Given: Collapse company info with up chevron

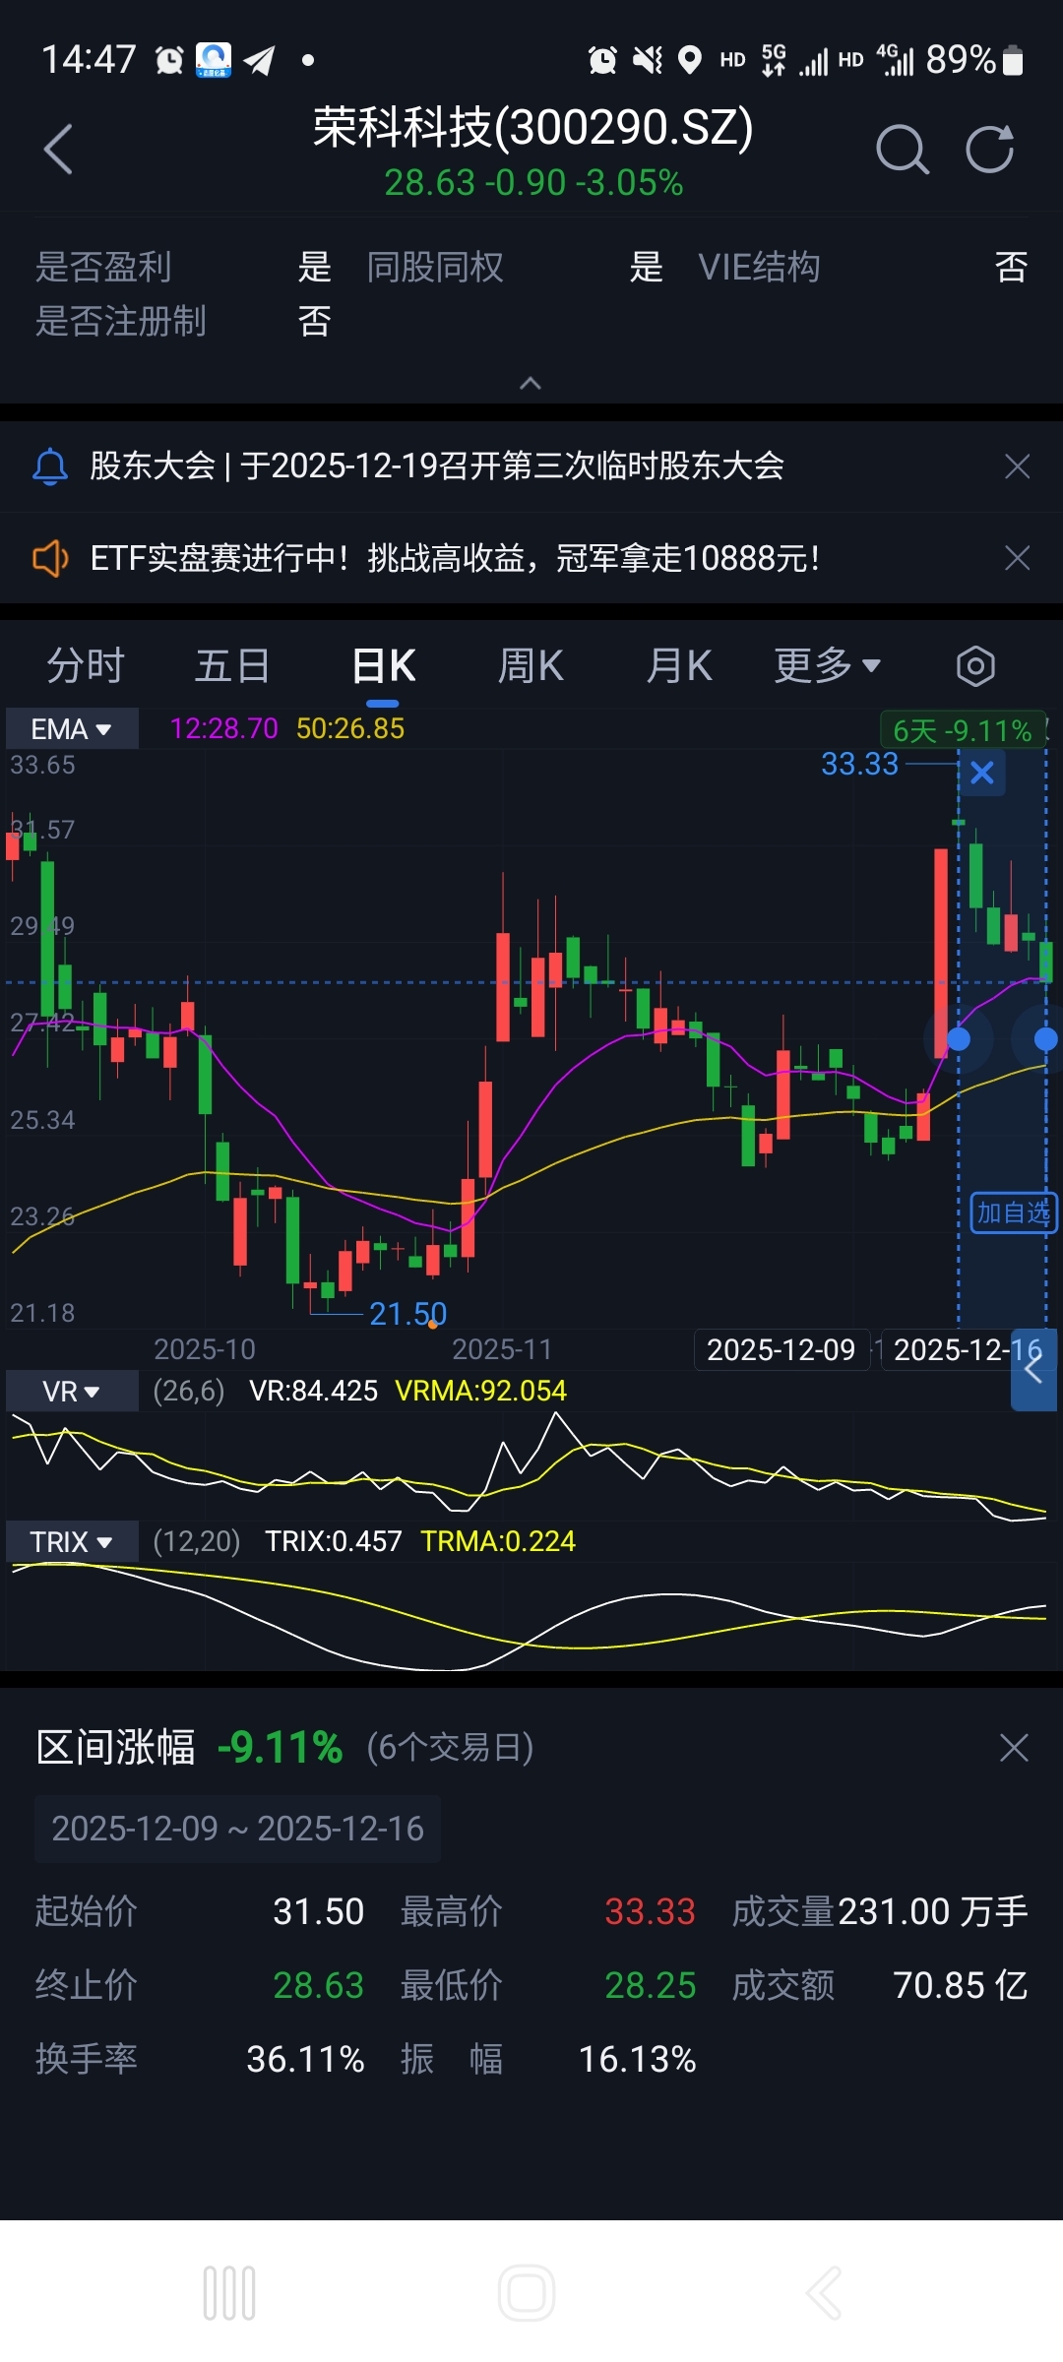Looking at the screenshot, I should click(531, 383).
